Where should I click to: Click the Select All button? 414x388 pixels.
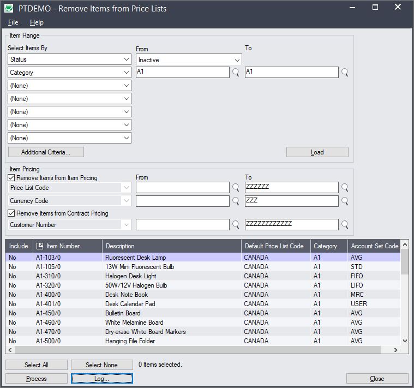(x=37, y=365)
